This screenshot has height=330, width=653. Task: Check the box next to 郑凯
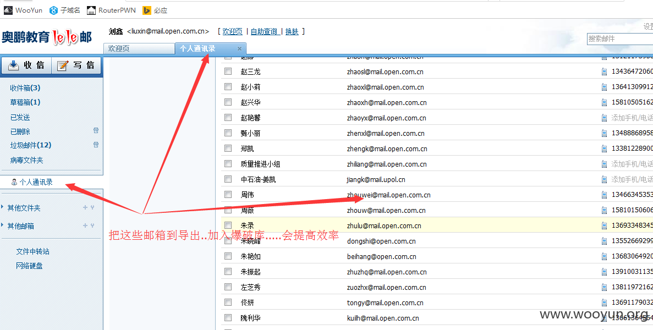228,148
